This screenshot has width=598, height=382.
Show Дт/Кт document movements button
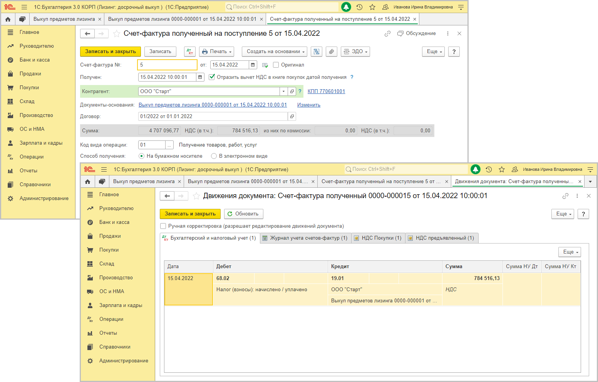(x=190, y=52)
